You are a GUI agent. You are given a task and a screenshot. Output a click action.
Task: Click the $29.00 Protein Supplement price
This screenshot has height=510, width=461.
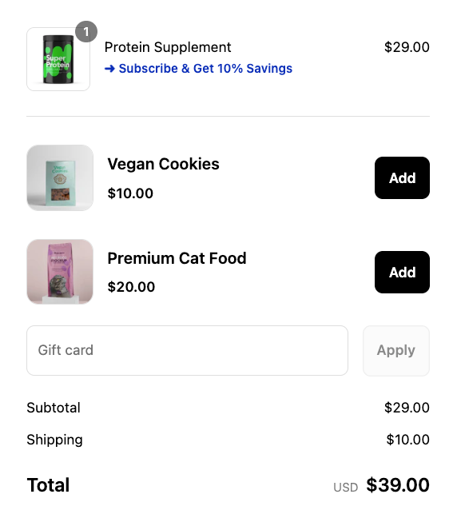[407, 47]
